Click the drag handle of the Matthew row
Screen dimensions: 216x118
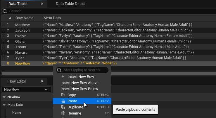(x=3, y=25)
